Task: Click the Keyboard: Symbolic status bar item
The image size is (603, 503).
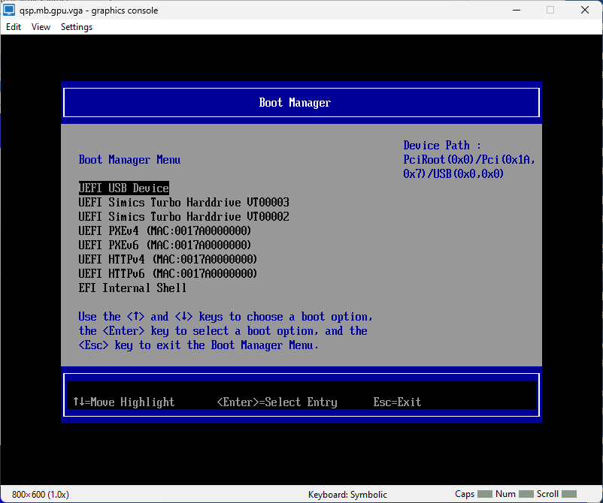Action: tap(347, 494)
